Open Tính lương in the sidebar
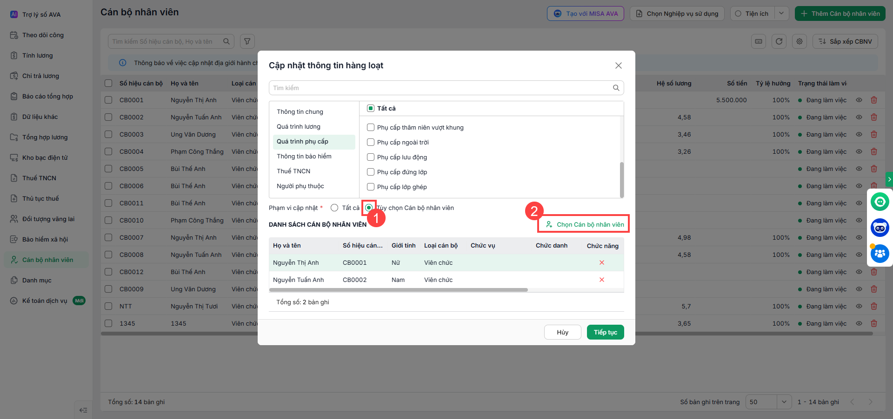Screen dimensions: 893x419 coord(46,55)
